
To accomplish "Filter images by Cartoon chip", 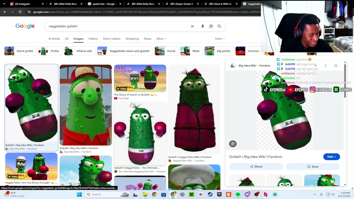I will pyautogui.click(x=248, y=51).
